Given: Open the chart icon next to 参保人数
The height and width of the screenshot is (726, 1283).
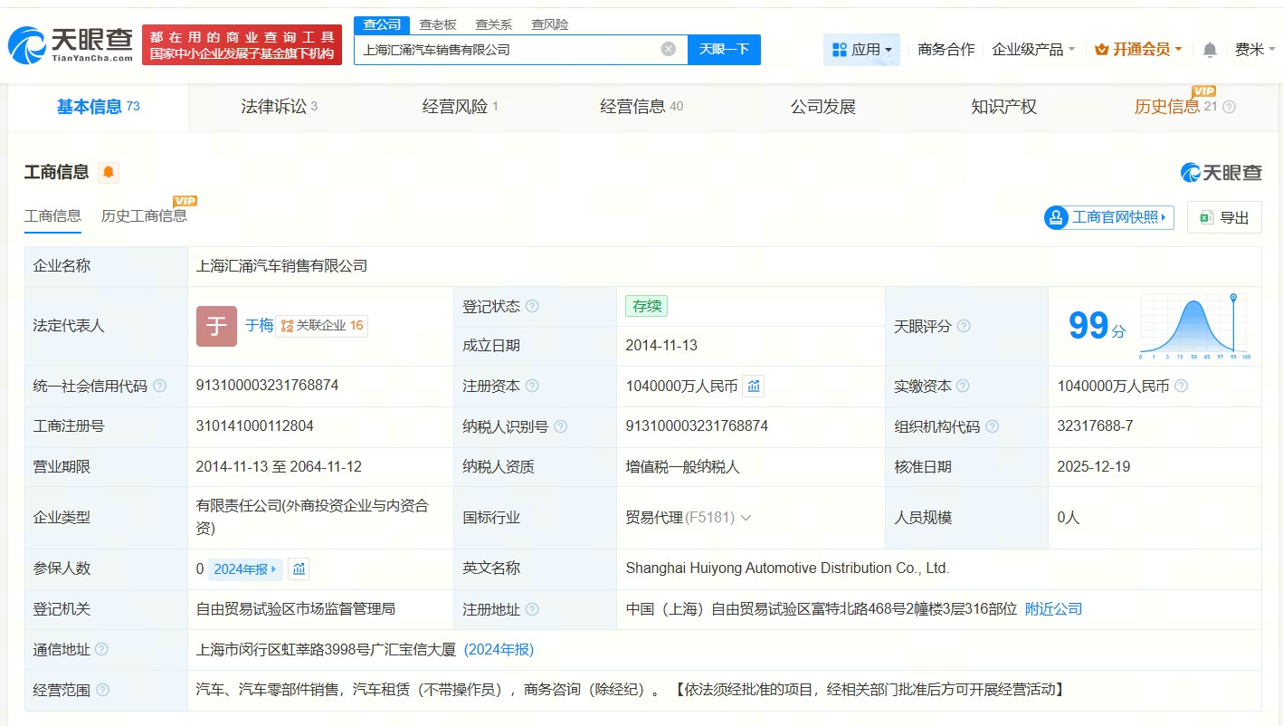Looking at the screenshot, I should point(299,569).
